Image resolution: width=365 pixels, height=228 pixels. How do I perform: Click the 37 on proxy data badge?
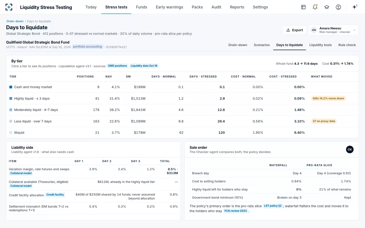tap(324, 121)
